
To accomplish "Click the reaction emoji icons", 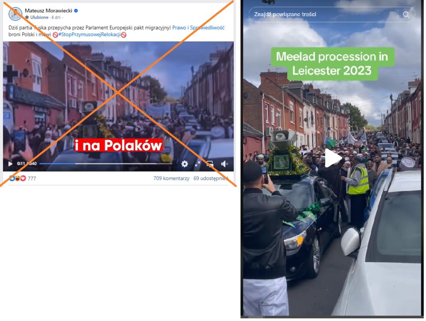I will (17, 179).
